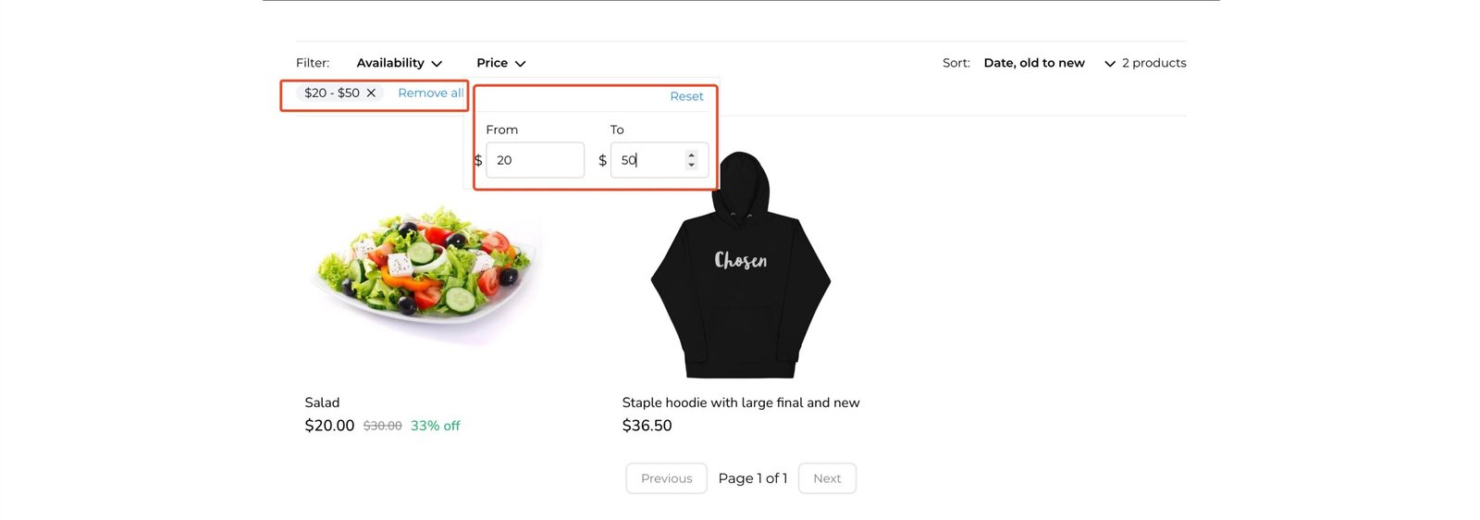Decrease the To price with down arrow
Viewport: 1480px width, 520px height.
pos(691,165)
